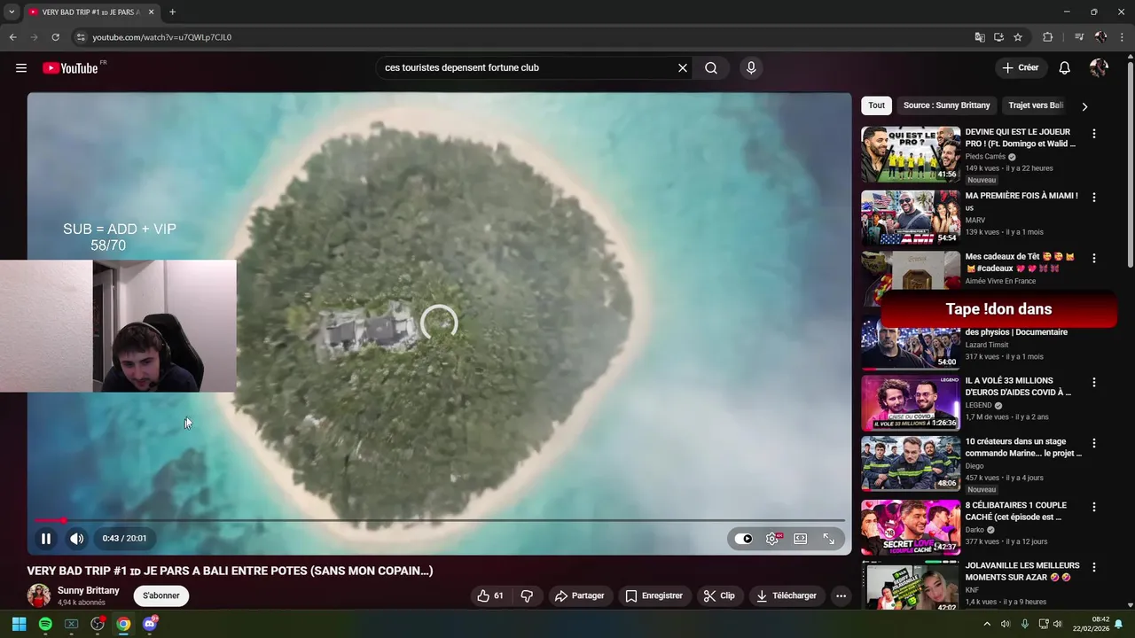Viewport: 1135px width, 638px height.
Task: Download the video with Télécharger
Action: 787,595
